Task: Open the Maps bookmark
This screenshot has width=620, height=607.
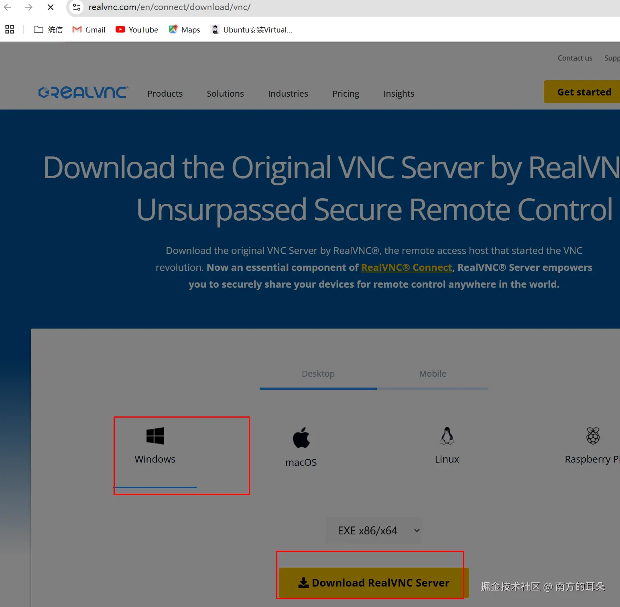Action: tap(185, 30)
